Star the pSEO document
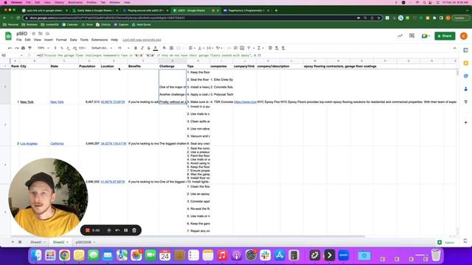Viewport: 472px width, 265px height. pyautogui.click(x=33, y=34)
